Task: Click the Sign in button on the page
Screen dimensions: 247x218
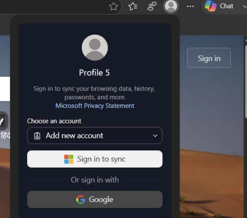Action: click(x=209, y=58)
